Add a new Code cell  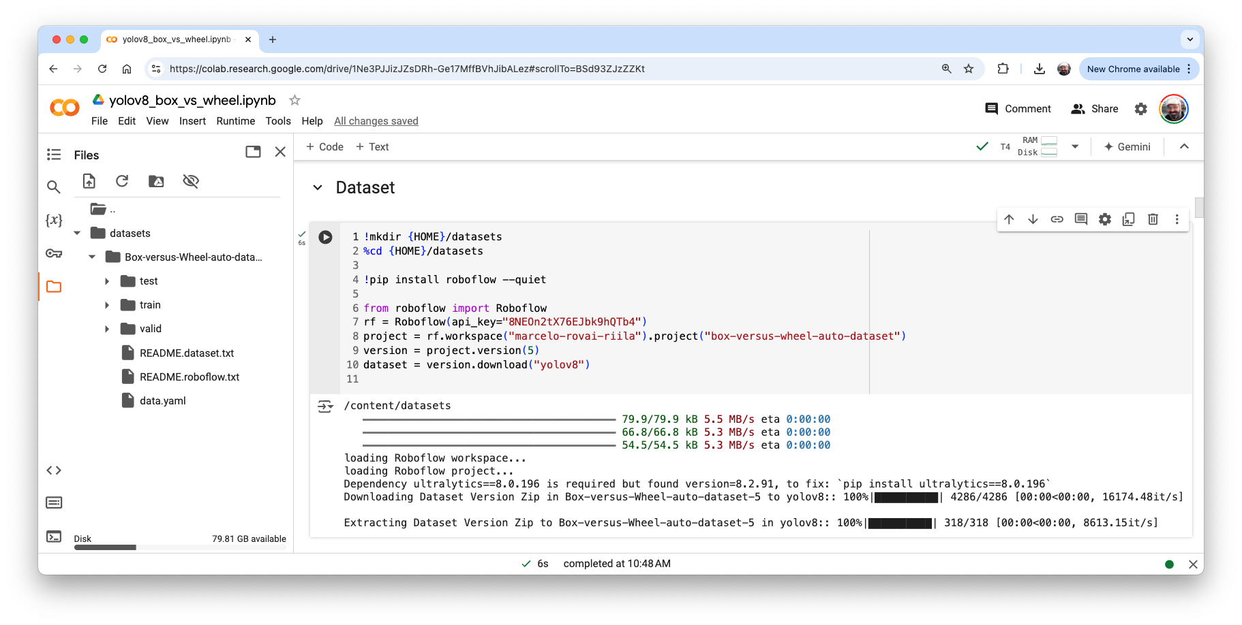(324, 147)
